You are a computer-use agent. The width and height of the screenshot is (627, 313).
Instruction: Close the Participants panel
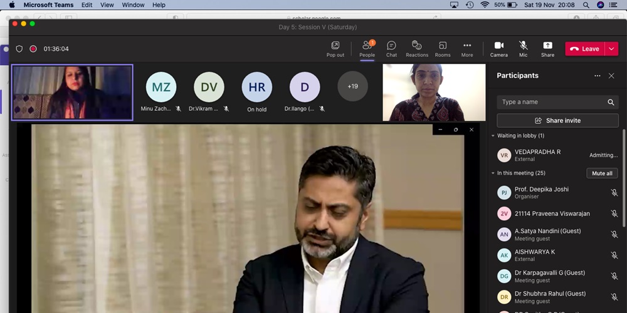pyautogui.click(x=611, y=76)
